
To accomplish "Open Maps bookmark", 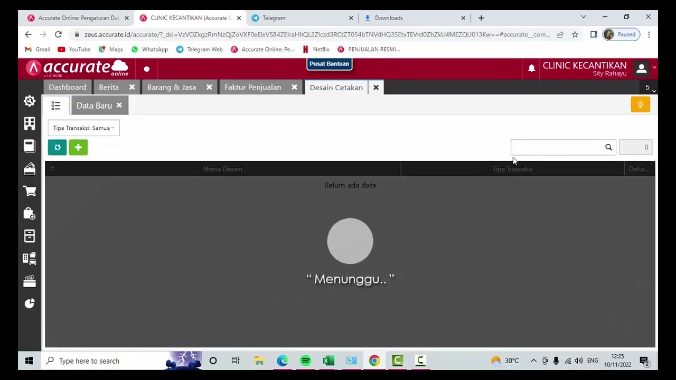I will tap(111, 49).
